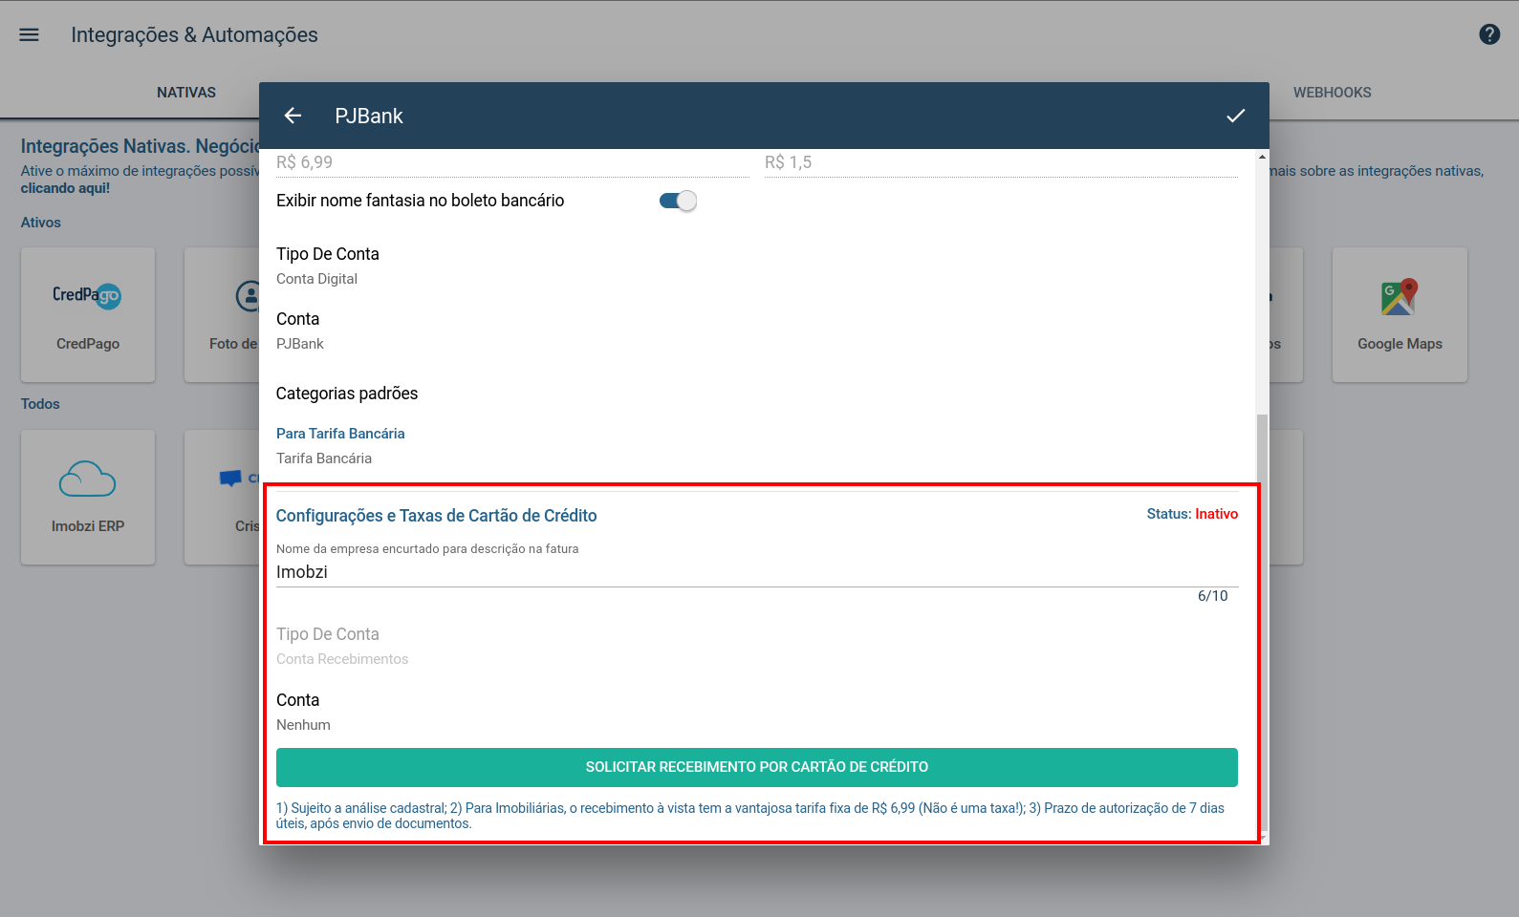The height and width of the screenshot is (917, 1519).
Task: Click the Configurações e Taxas de Cartão de Crédito heading
Action: click(x=436, y=516)
